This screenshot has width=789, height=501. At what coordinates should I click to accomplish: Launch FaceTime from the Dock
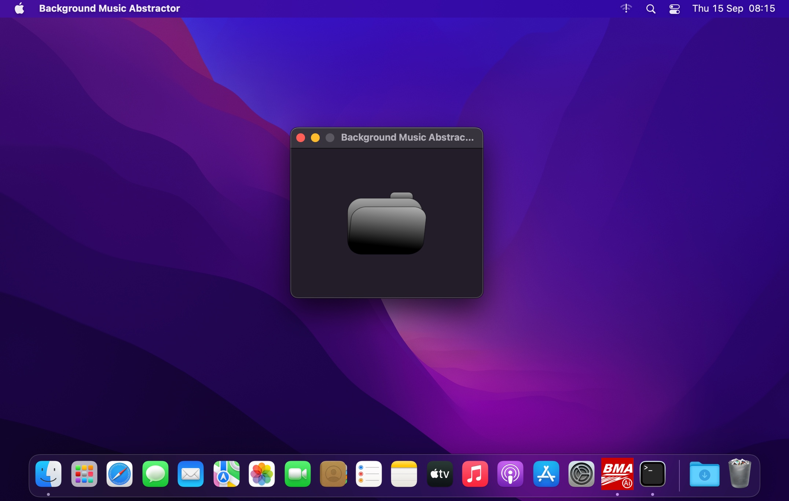click(298, 474)
